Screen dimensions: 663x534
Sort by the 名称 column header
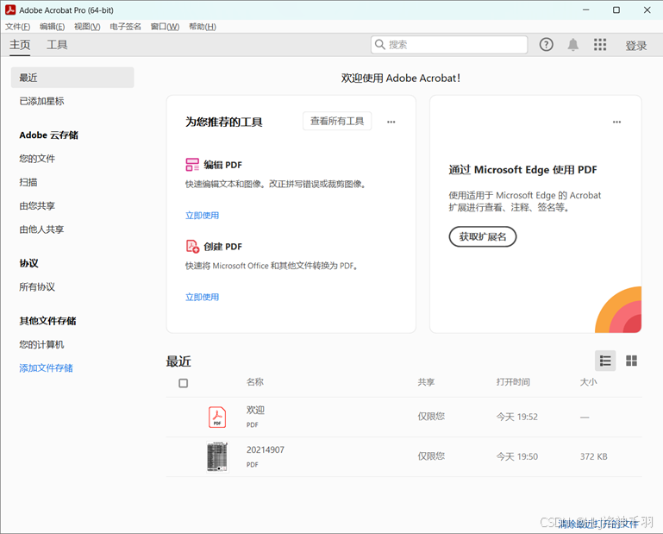[x=255, y=382]
